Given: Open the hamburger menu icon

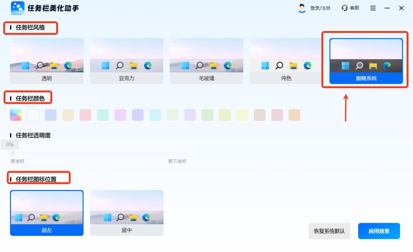Looking at the screenshot, I should 373,8.
